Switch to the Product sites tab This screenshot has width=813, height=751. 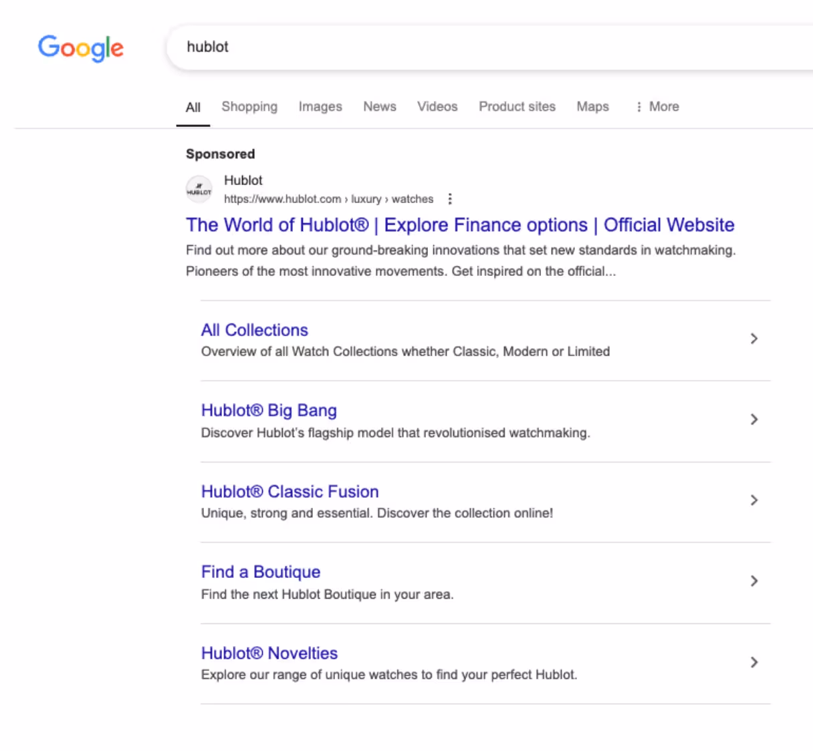[517, 106]
